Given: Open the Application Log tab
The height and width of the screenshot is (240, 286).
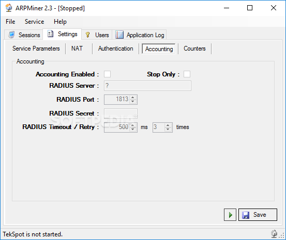Looking at the screenshot, I should (x=139, y=35).
